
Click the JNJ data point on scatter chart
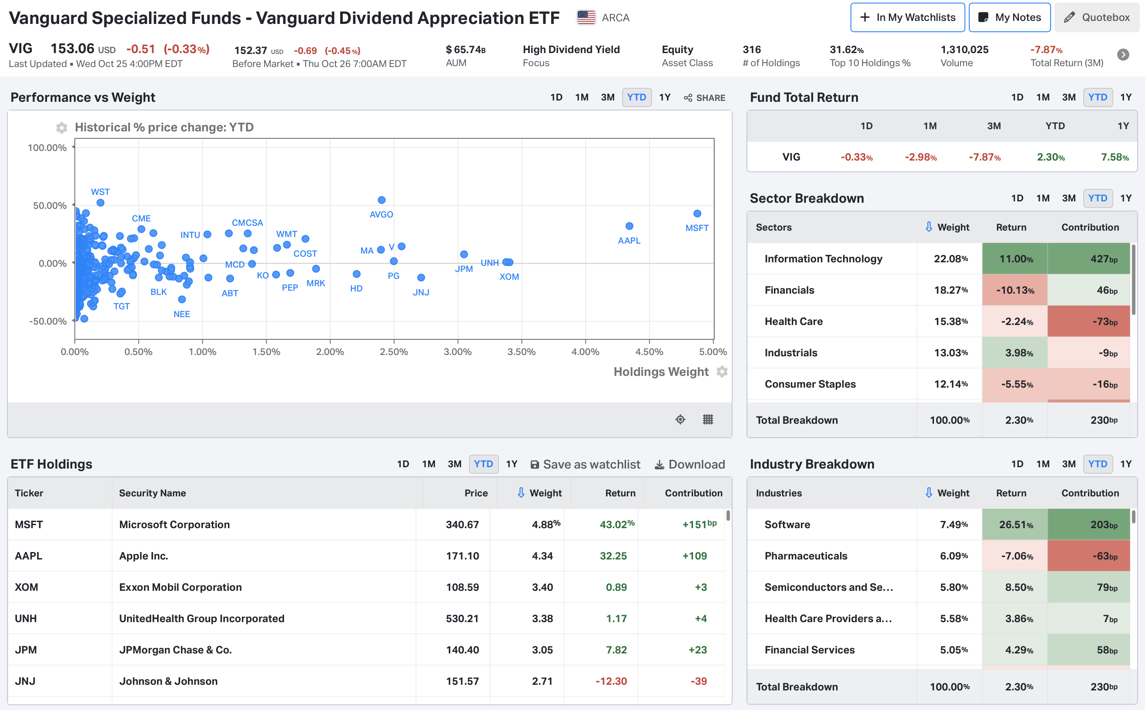coord(421,278)
